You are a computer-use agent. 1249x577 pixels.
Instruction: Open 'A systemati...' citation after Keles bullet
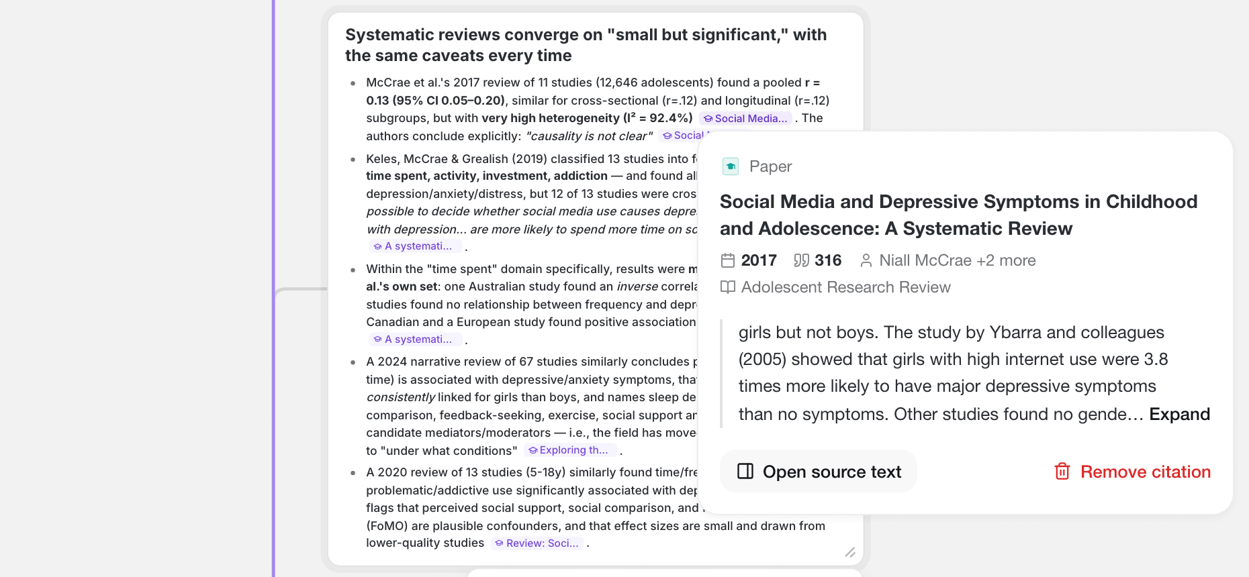pyautogui.click(x=416, y=246)
